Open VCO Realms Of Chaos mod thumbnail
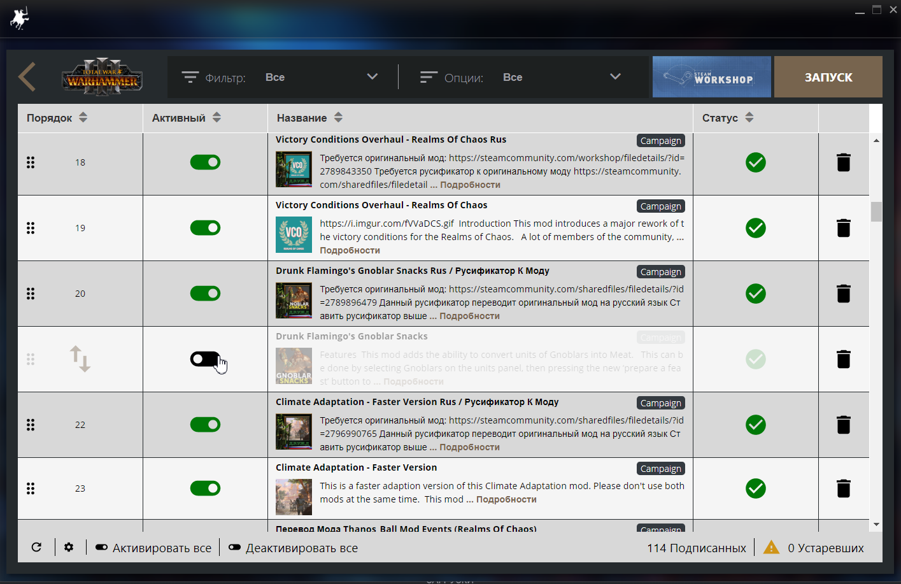 (x=294, y=234)
